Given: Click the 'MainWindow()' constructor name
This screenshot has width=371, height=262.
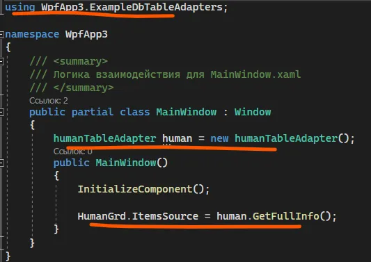Looking at the screenshot, I should pyautogui.click(x=132, y=163).
